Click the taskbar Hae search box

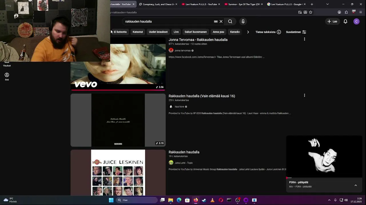[137, 200]
